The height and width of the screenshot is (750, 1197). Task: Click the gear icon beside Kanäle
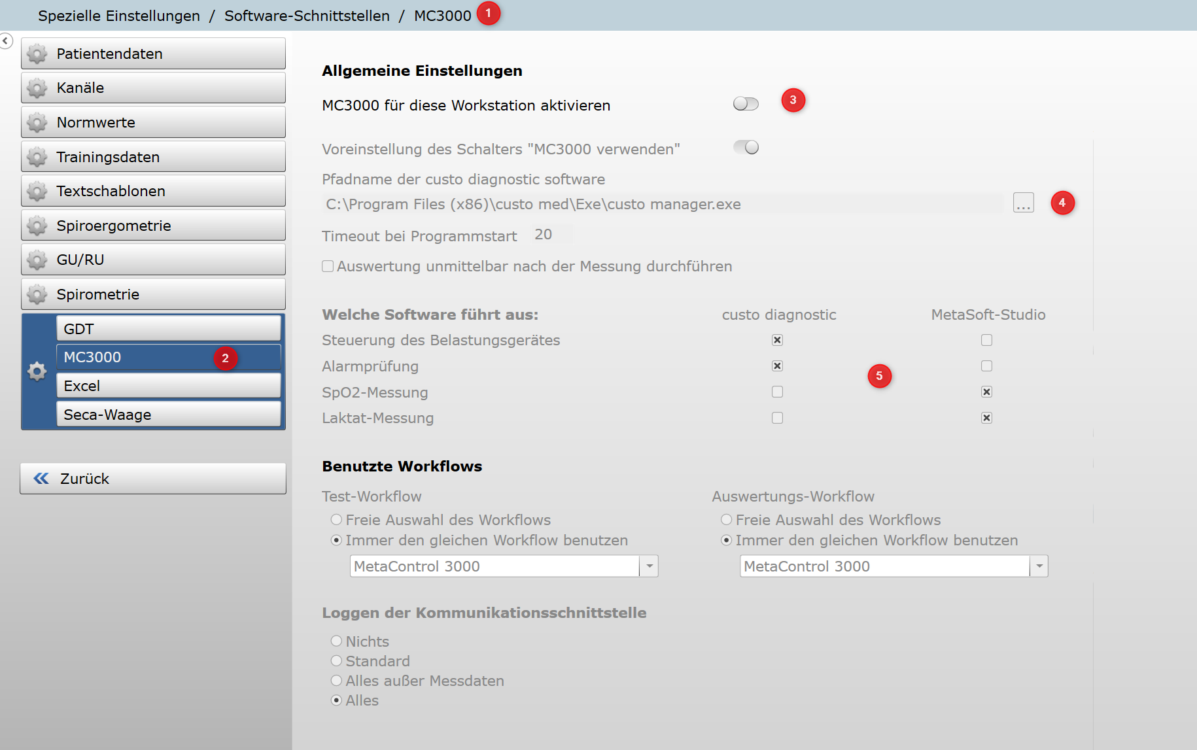click(x=37, y=88)
